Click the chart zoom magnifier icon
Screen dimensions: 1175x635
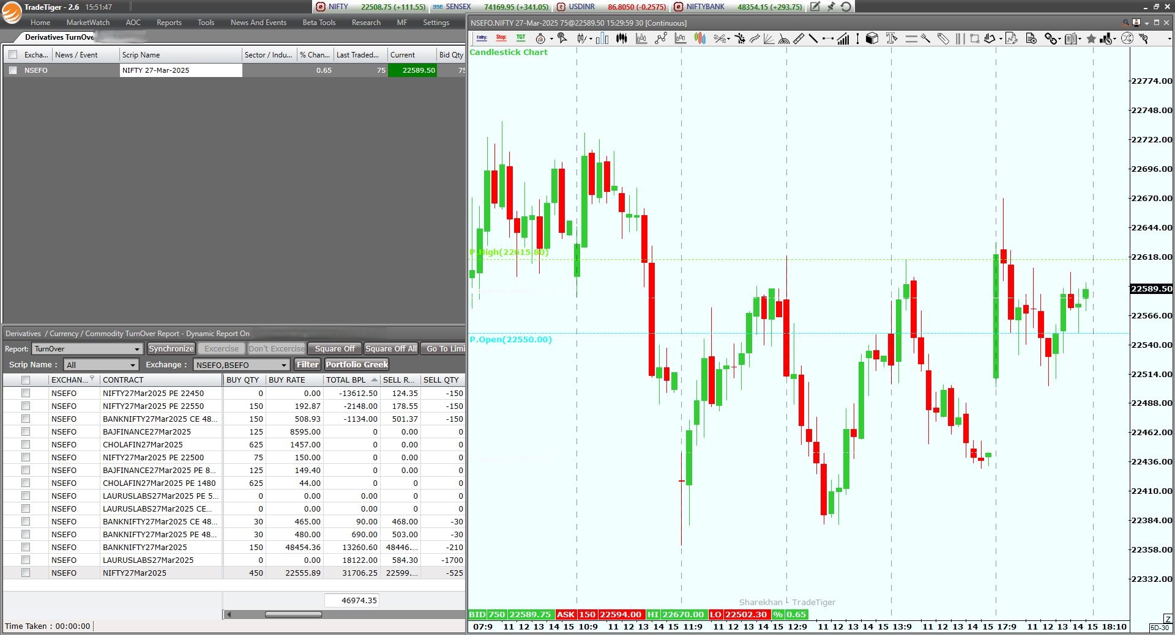point(1143,39)
